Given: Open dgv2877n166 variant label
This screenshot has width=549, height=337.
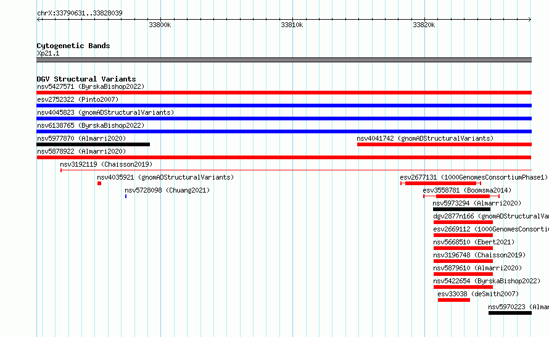Looking at the screenshot, I should [491, 216].
